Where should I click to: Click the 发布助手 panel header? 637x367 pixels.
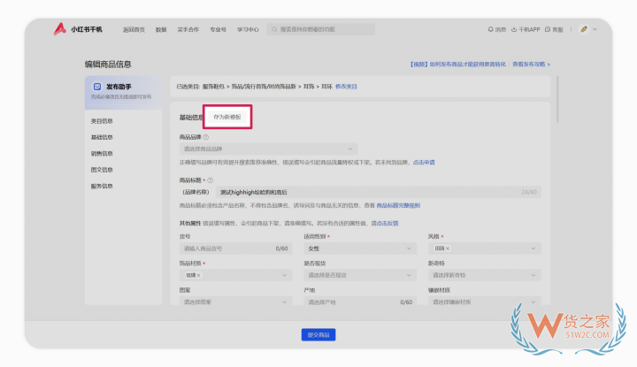[124, 92]
